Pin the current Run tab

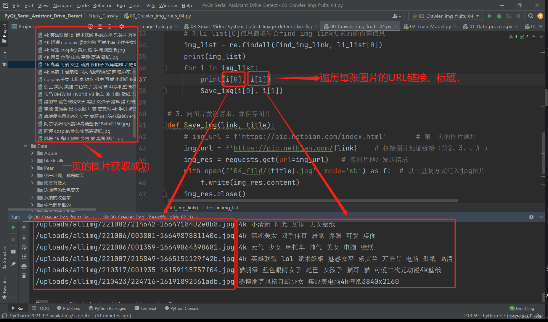coord(13,264)
